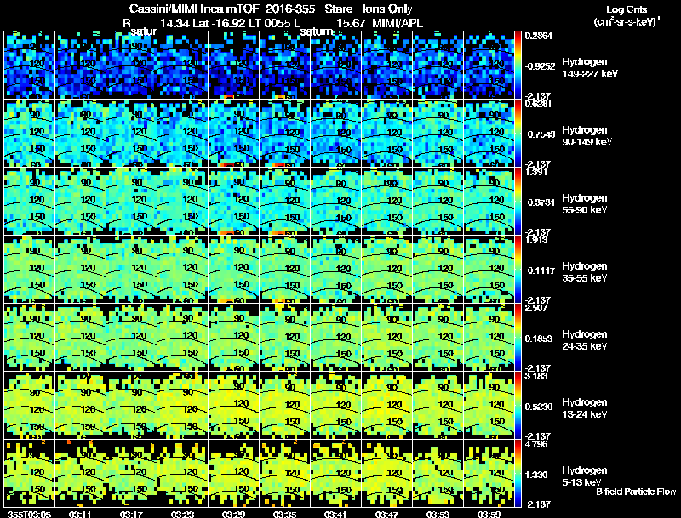This screenshot has height=518, width=681.
Task: Click the 'B-field Particle Flow' label
Action: pos(636,492)
